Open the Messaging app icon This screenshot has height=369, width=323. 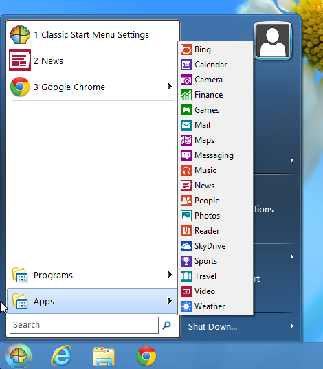pos(186,155)
